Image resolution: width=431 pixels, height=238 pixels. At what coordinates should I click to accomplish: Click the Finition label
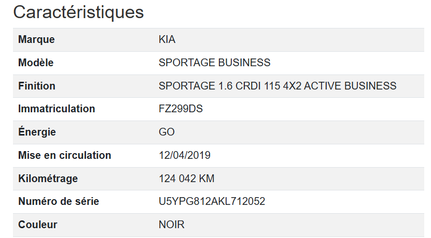37,86
